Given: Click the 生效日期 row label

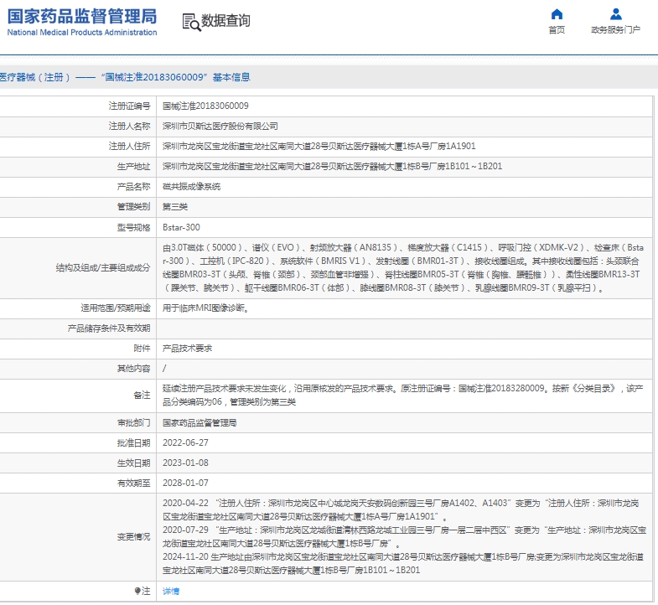Looking at the screenshot, I should pyautogui.click(x=133, y=463).
